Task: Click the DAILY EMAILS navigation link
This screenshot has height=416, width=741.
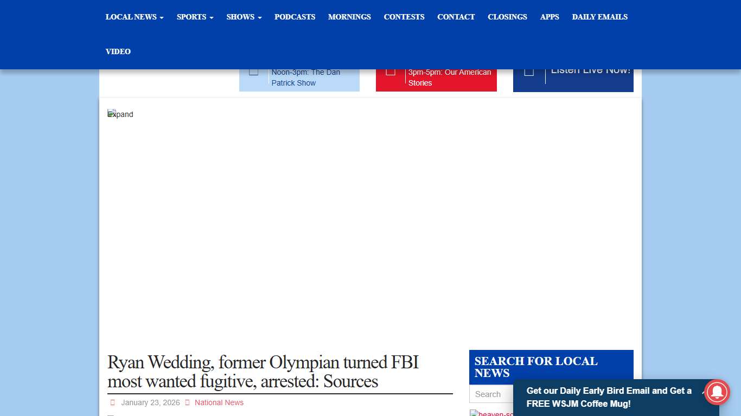Action: click(x=599, y=17)
